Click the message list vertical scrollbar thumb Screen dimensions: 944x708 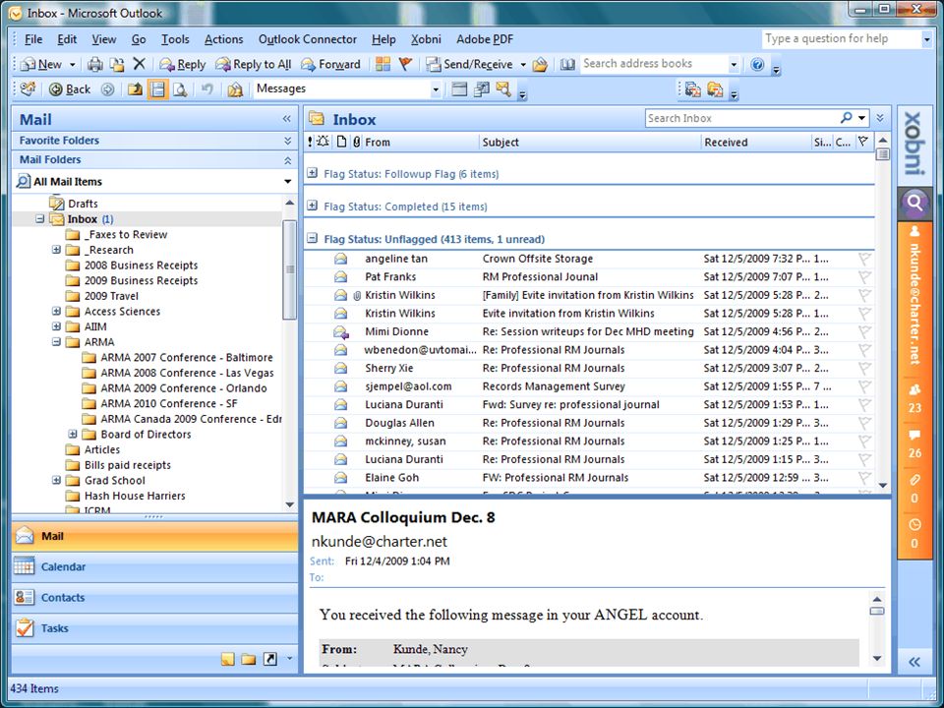(883, 154)
